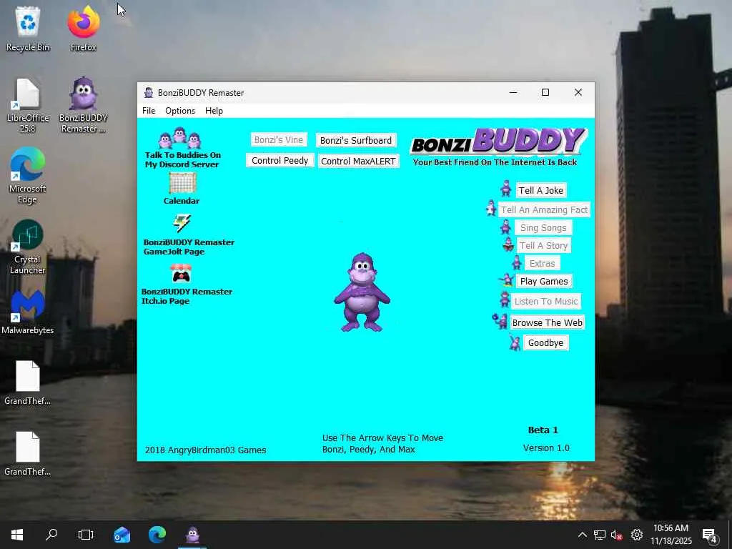Click the Bonzi's Surfboard button

[356, 140]
